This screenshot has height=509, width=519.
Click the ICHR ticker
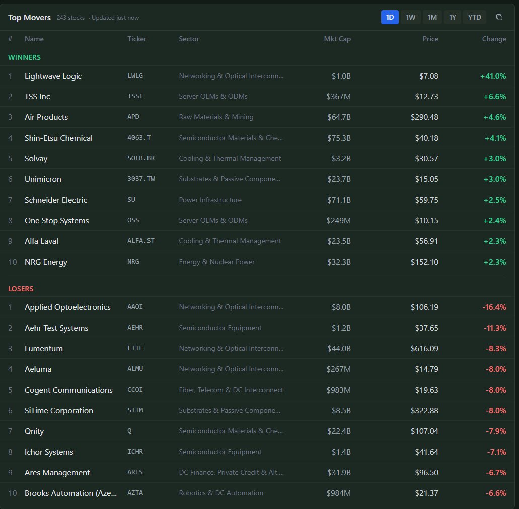[135, 452]
